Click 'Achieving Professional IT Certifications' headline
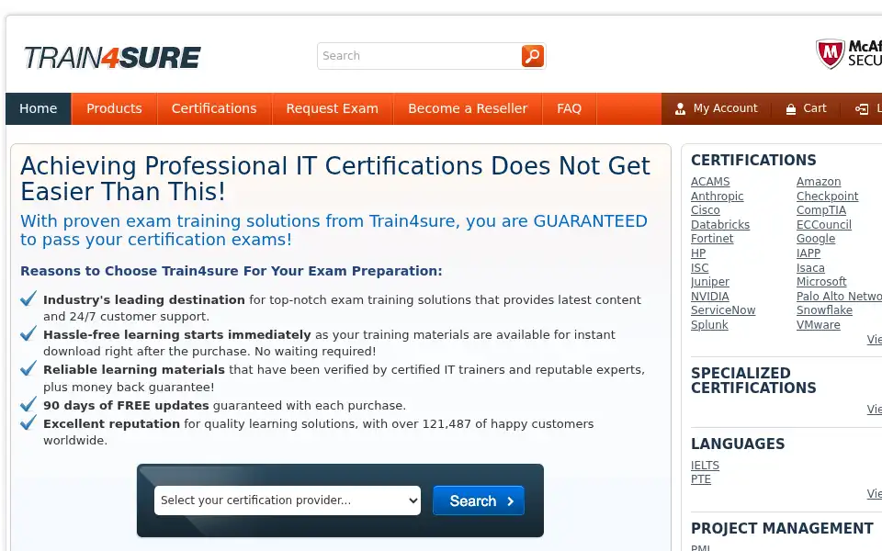Screen dimensions: 882x551 335,179
